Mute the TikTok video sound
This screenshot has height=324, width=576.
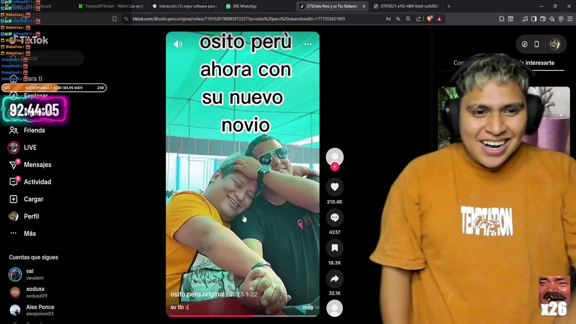tap(178, 44)
